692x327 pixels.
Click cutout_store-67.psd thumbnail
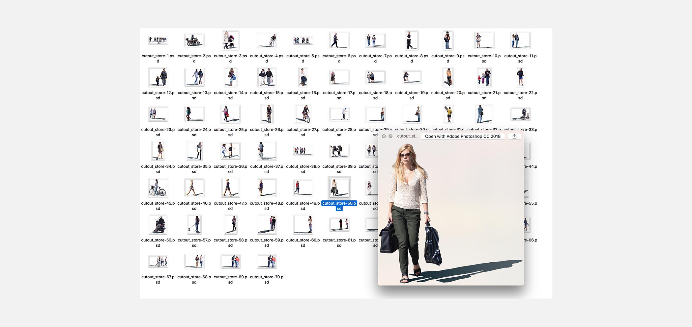pos(158,262)
